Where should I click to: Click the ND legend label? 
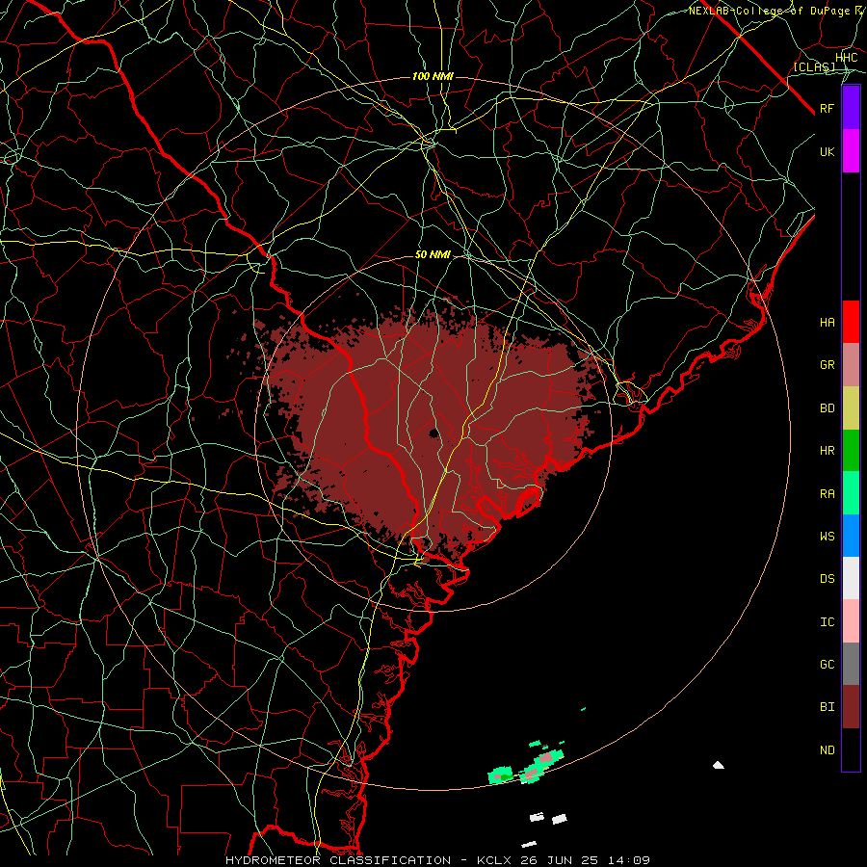827,750
